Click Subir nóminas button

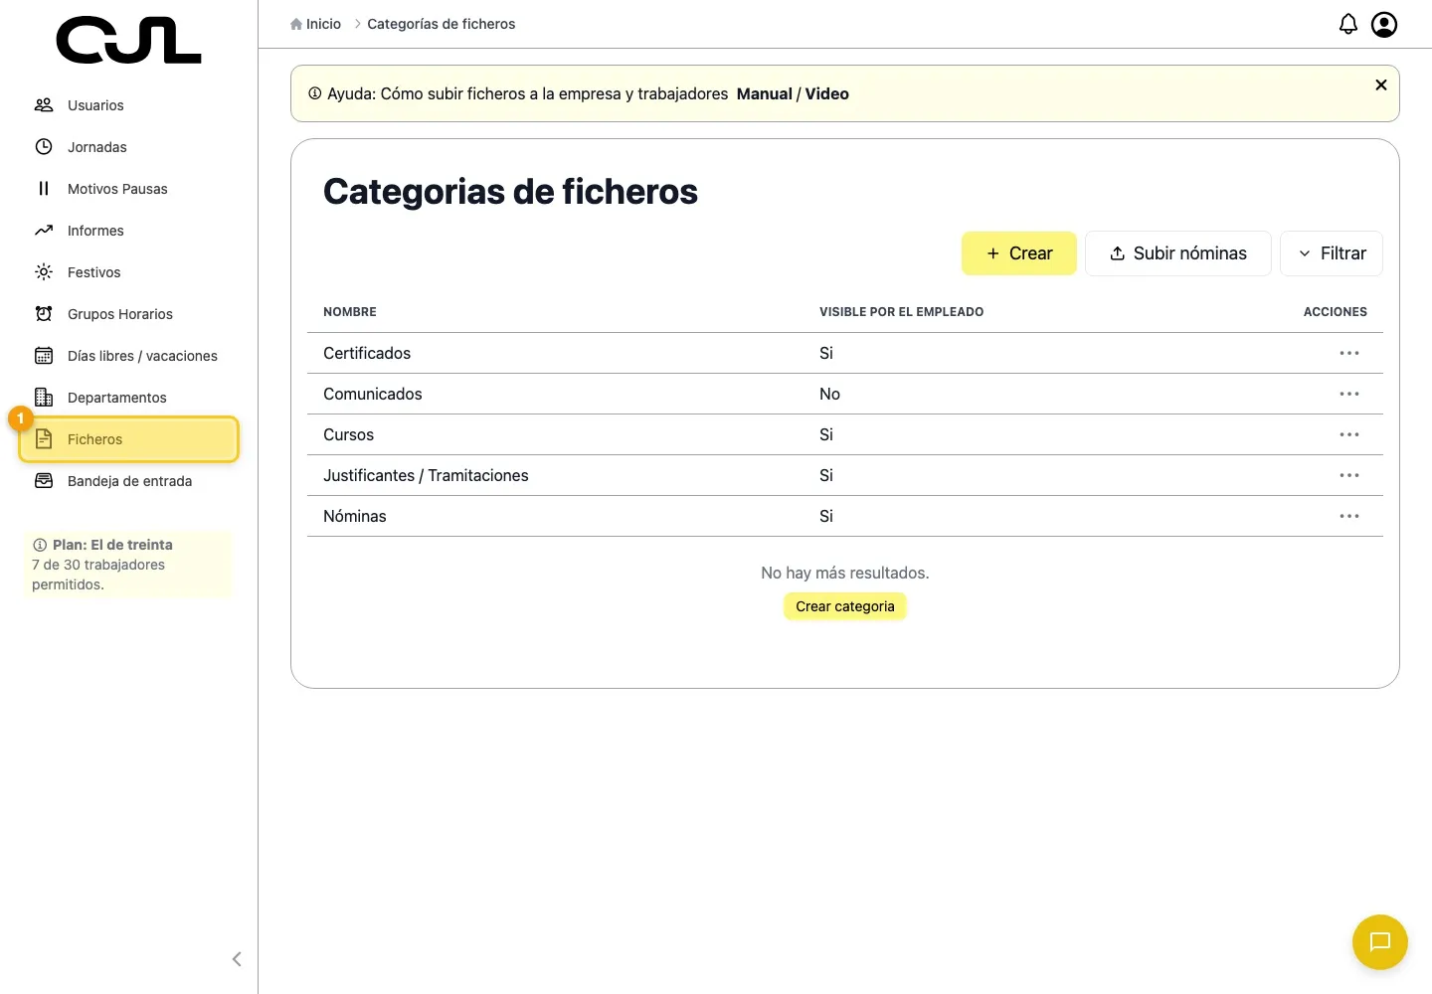click(x=1177, y=253)
